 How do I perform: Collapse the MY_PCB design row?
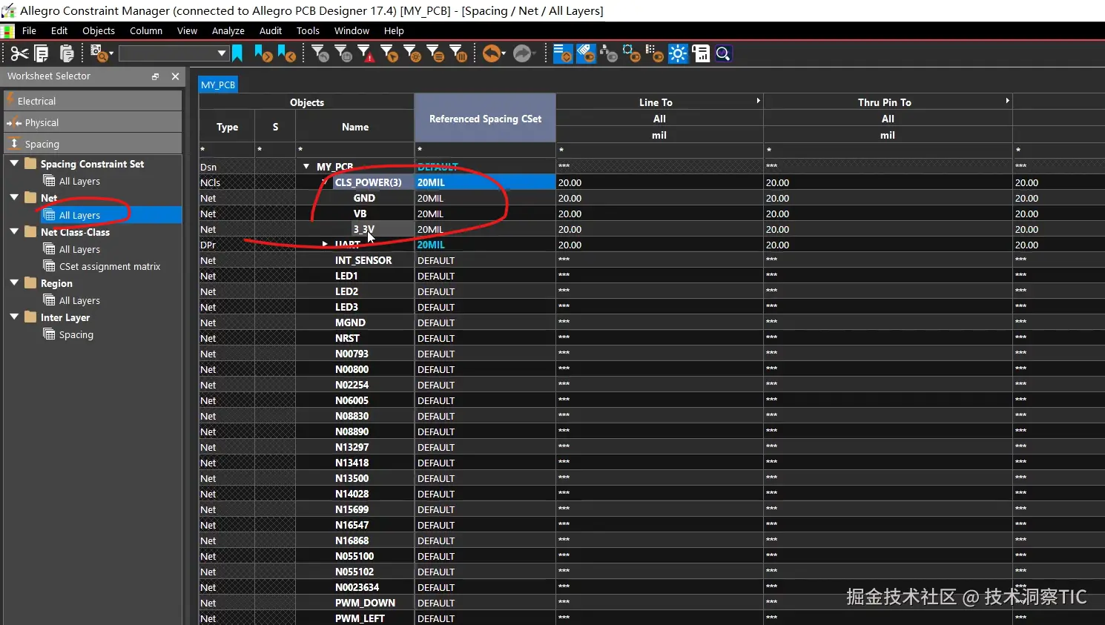pyautogui.click(x=306, y=167)
